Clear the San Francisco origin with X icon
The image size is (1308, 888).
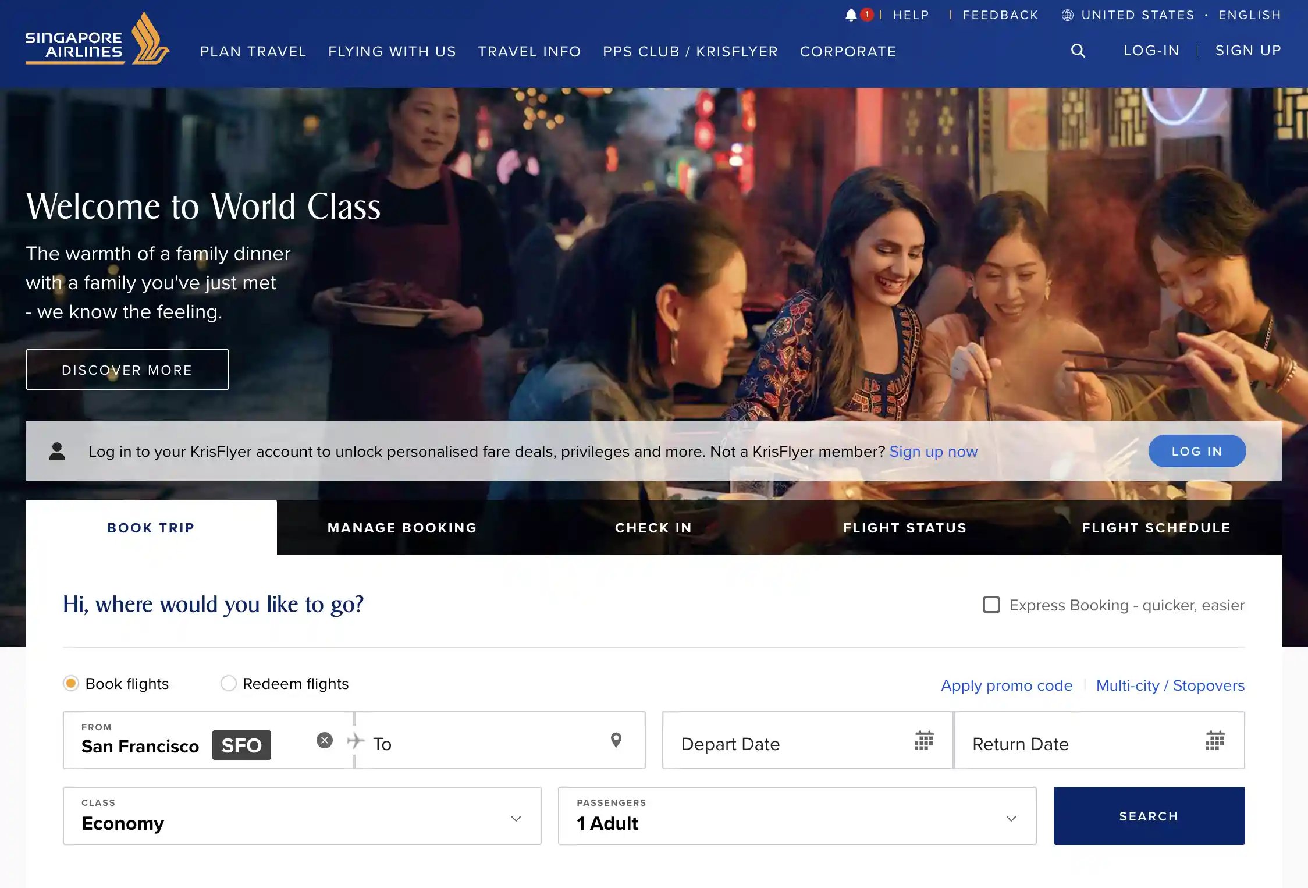[325, 740]
